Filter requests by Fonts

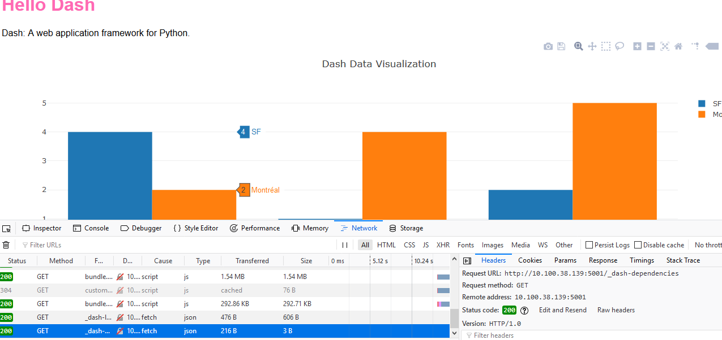pos(466,245)
